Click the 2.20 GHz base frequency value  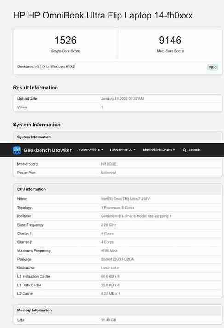click(109, 225)
